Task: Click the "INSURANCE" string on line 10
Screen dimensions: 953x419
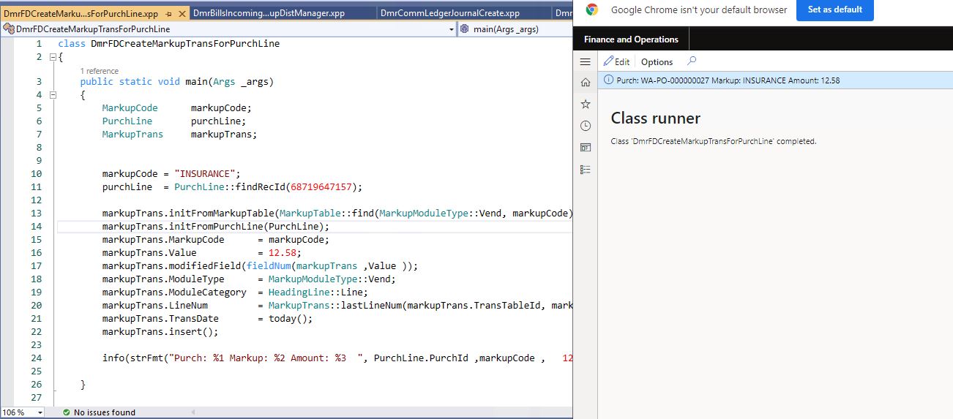Action: (x=207, y=174)
